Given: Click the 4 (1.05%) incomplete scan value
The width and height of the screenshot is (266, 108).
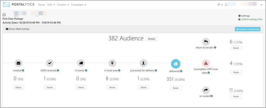Looking at the screenshot, I should (x=236, y=63).
